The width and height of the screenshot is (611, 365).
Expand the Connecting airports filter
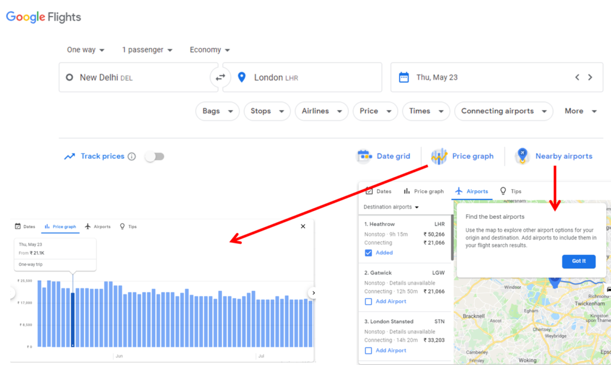(x=504, y=111)
